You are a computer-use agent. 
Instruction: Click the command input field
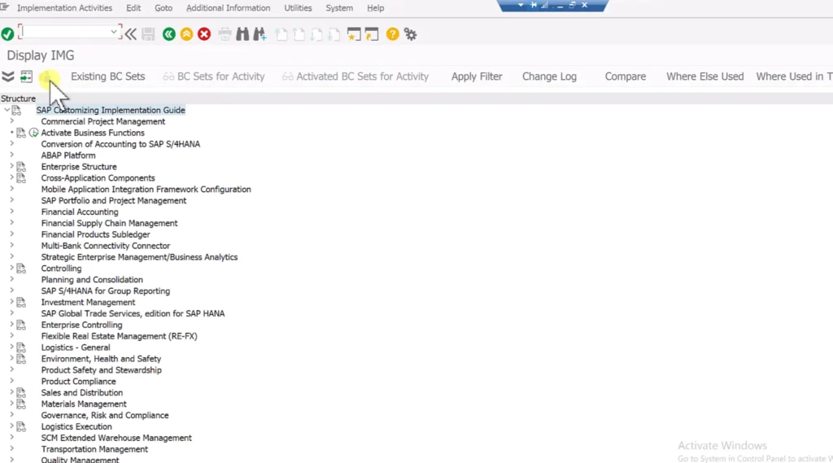[67, 33]
